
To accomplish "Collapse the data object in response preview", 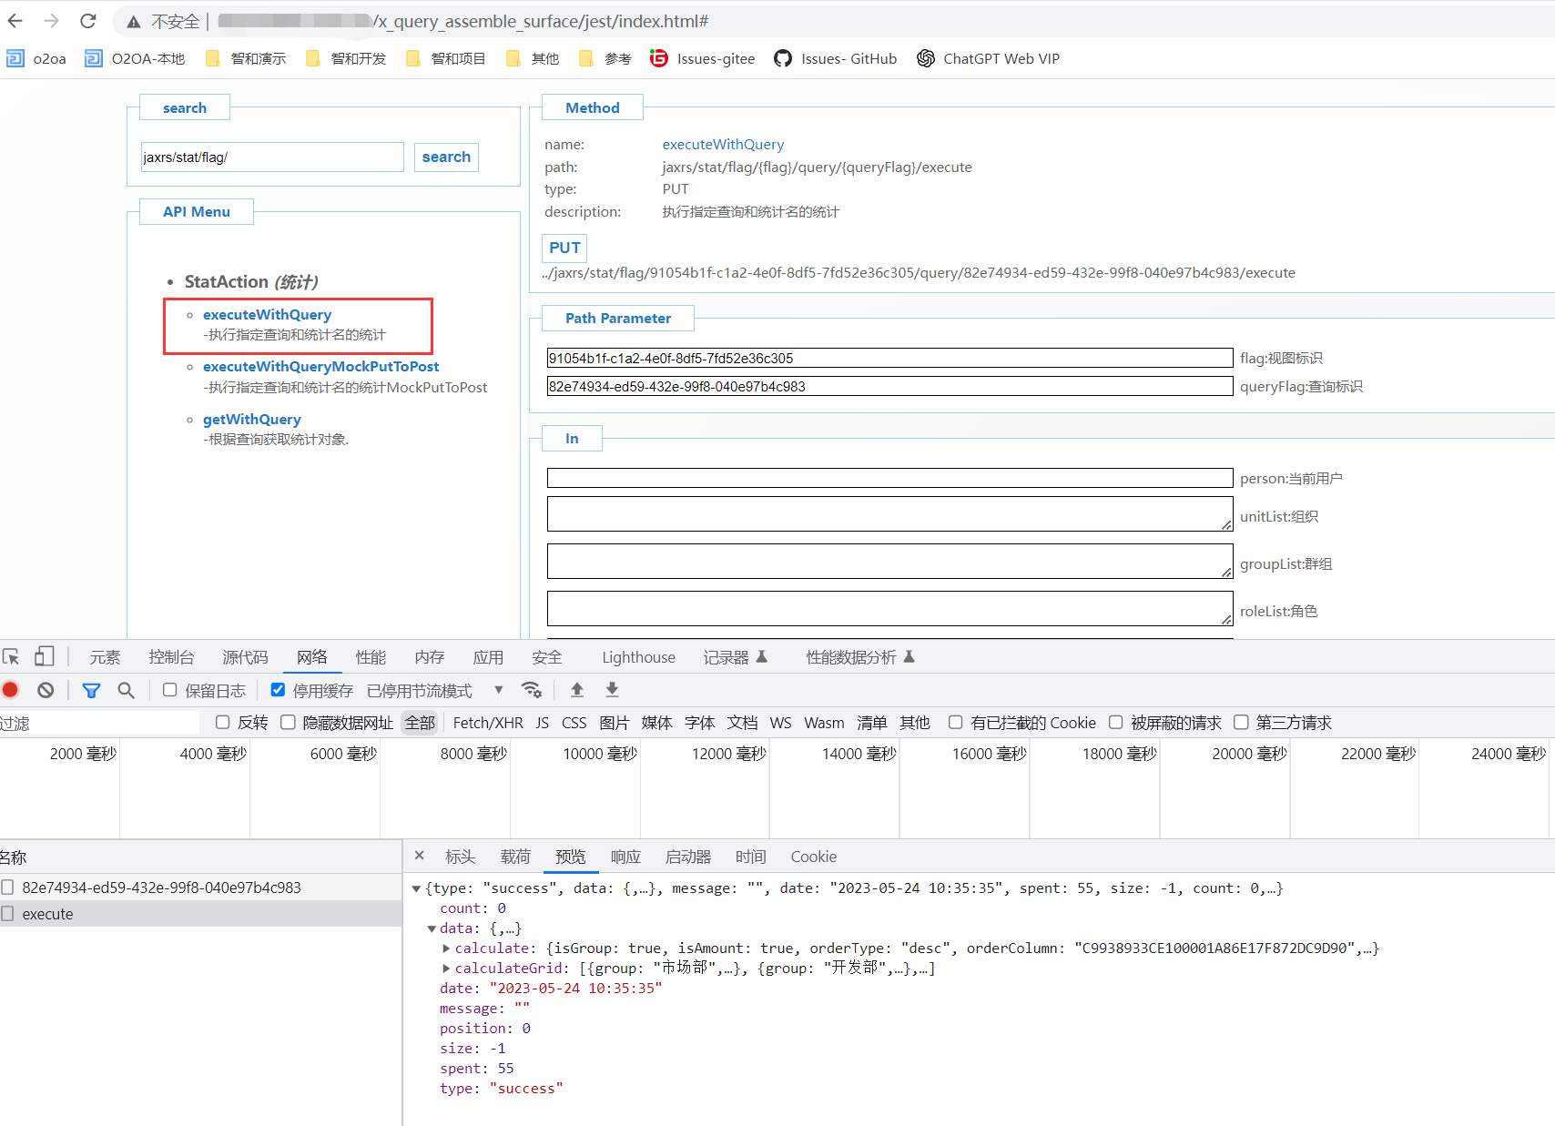I will (x=432, y=928).
